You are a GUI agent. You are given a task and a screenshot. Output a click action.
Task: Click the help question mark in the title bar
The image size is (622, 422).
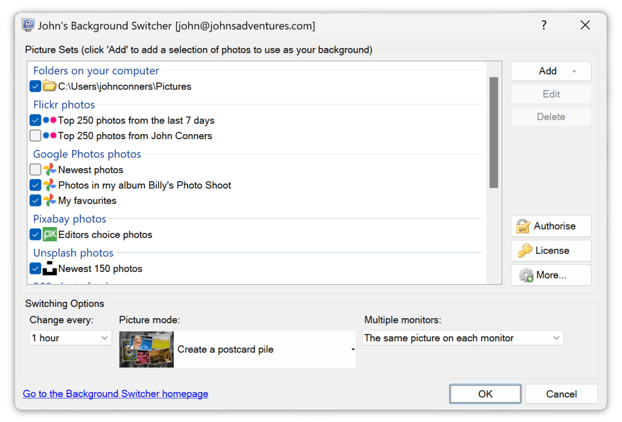point(544,26)
